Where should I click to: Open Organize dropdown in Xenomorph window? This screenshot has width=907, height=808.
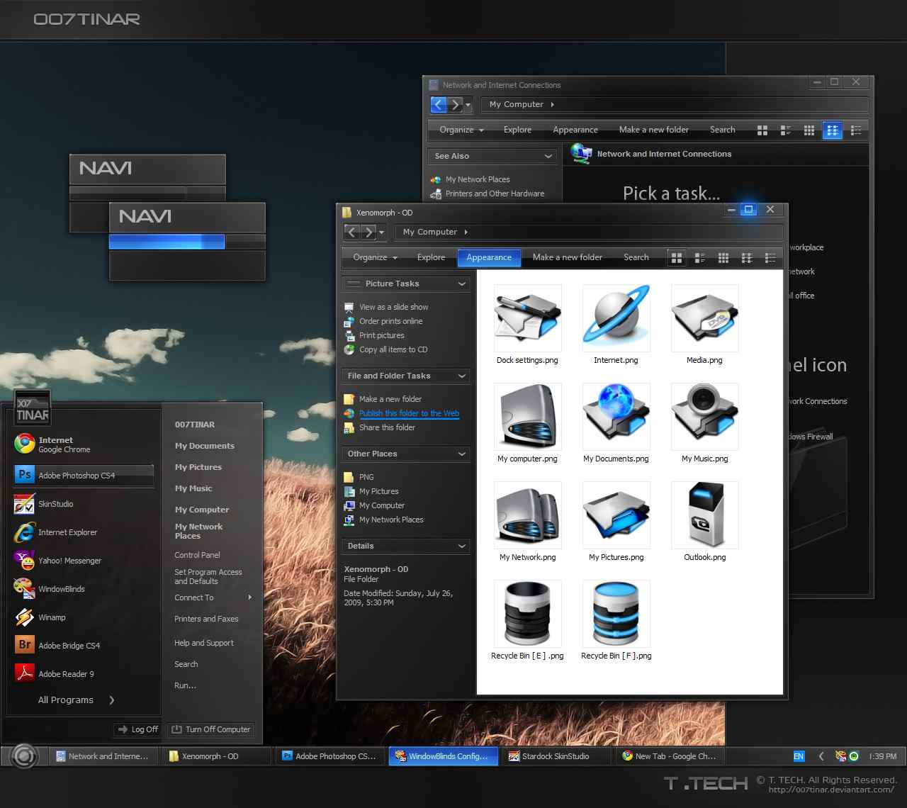376,257
